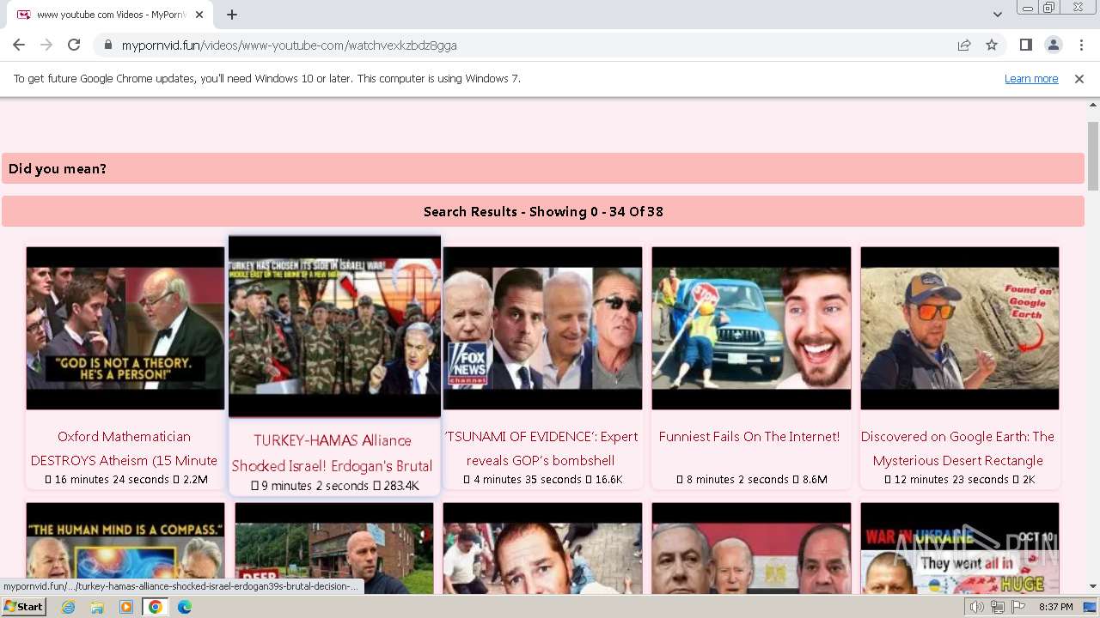
Task: Open the Learn more link
Action: [x=1031, y=79]
